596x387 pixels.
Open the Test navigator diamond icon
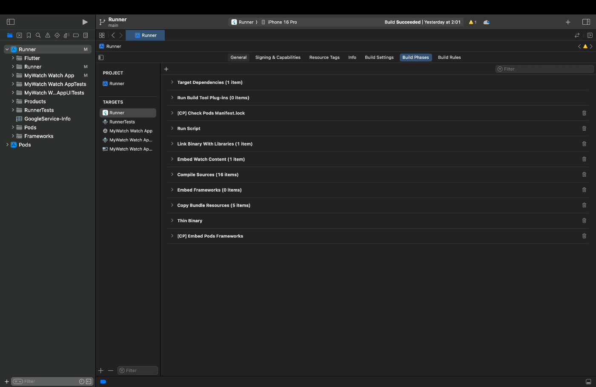tap(57, 35)
